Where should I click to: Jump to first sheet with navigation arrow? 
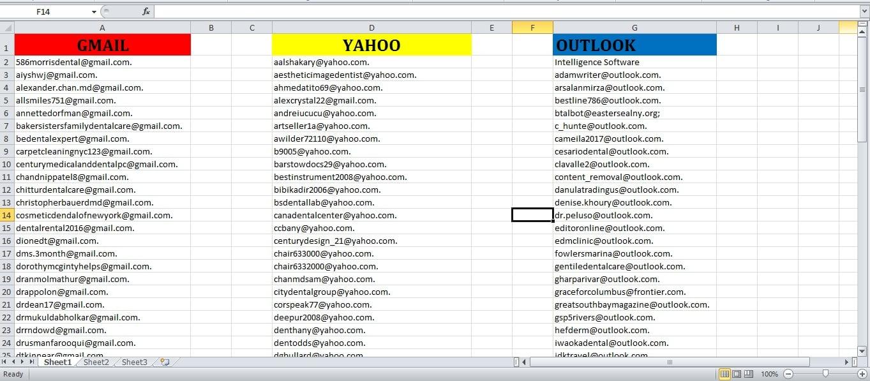5,362
